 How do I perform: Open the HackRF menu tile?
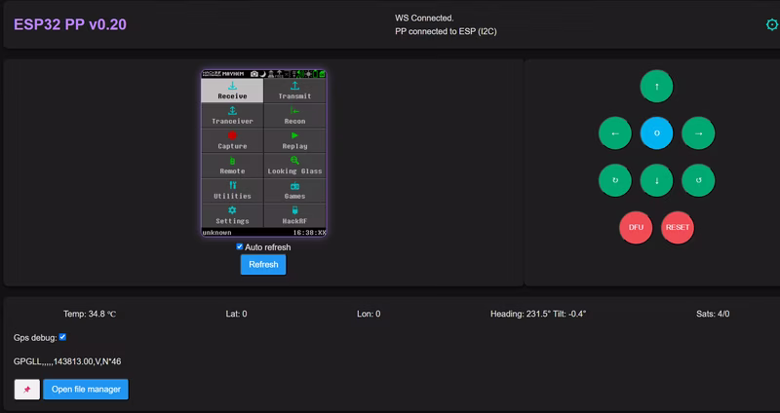tap(295, 215)
